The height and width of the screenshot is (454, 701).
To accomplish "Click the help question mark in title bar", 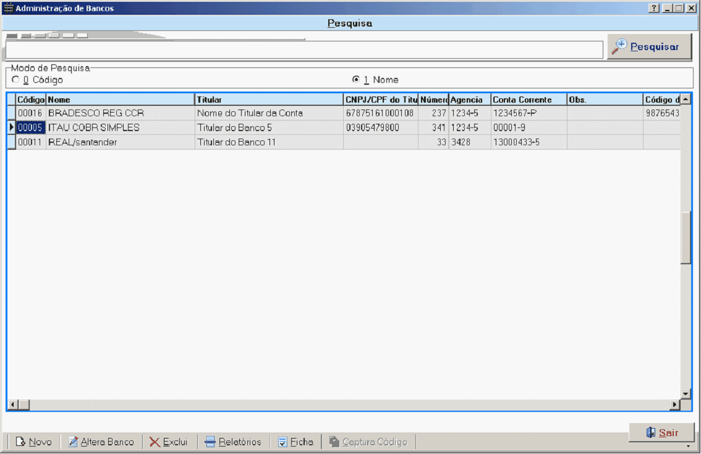I will coord(654,9).
